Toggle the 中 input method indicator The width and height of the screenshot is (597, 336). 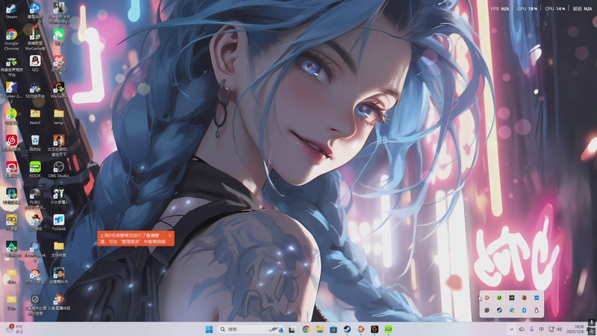point(542,329)
